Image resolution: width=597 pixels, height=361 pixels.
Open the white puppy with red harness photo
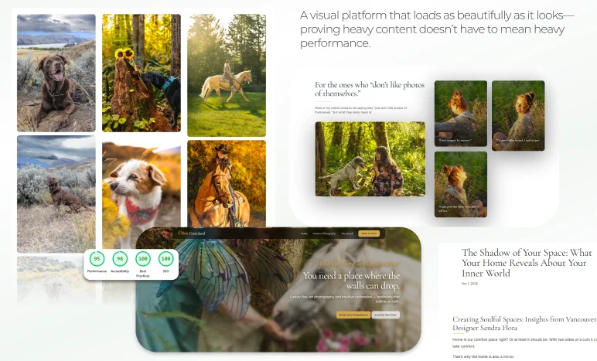click(x=142, y=195)
